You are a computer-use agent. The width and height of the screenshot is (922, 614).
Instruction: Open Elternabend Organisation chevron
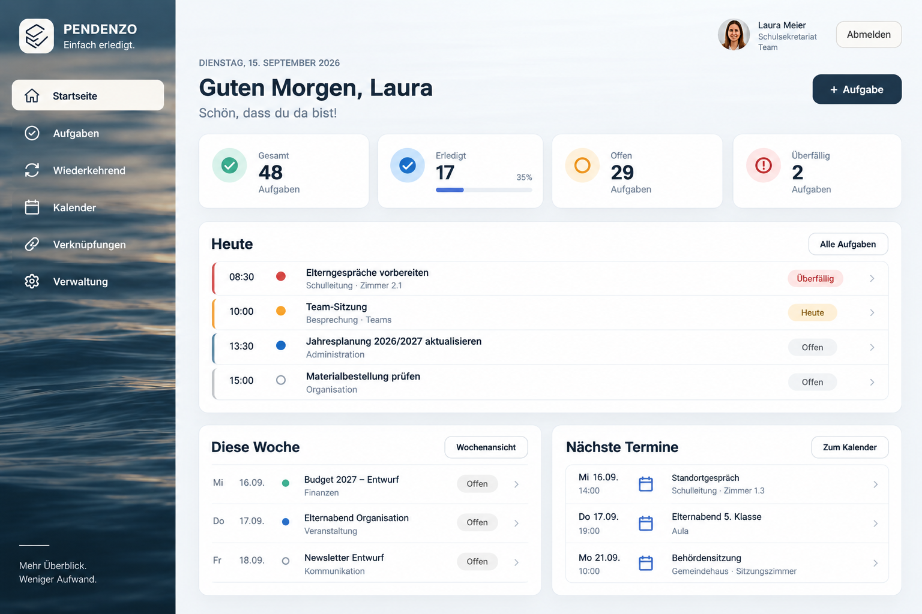[516, 523]
